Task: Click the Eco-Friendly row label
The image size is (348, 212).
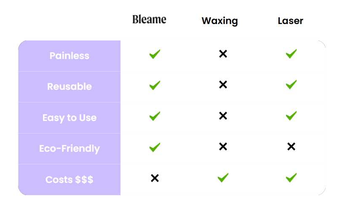Action: pos(70,148)
